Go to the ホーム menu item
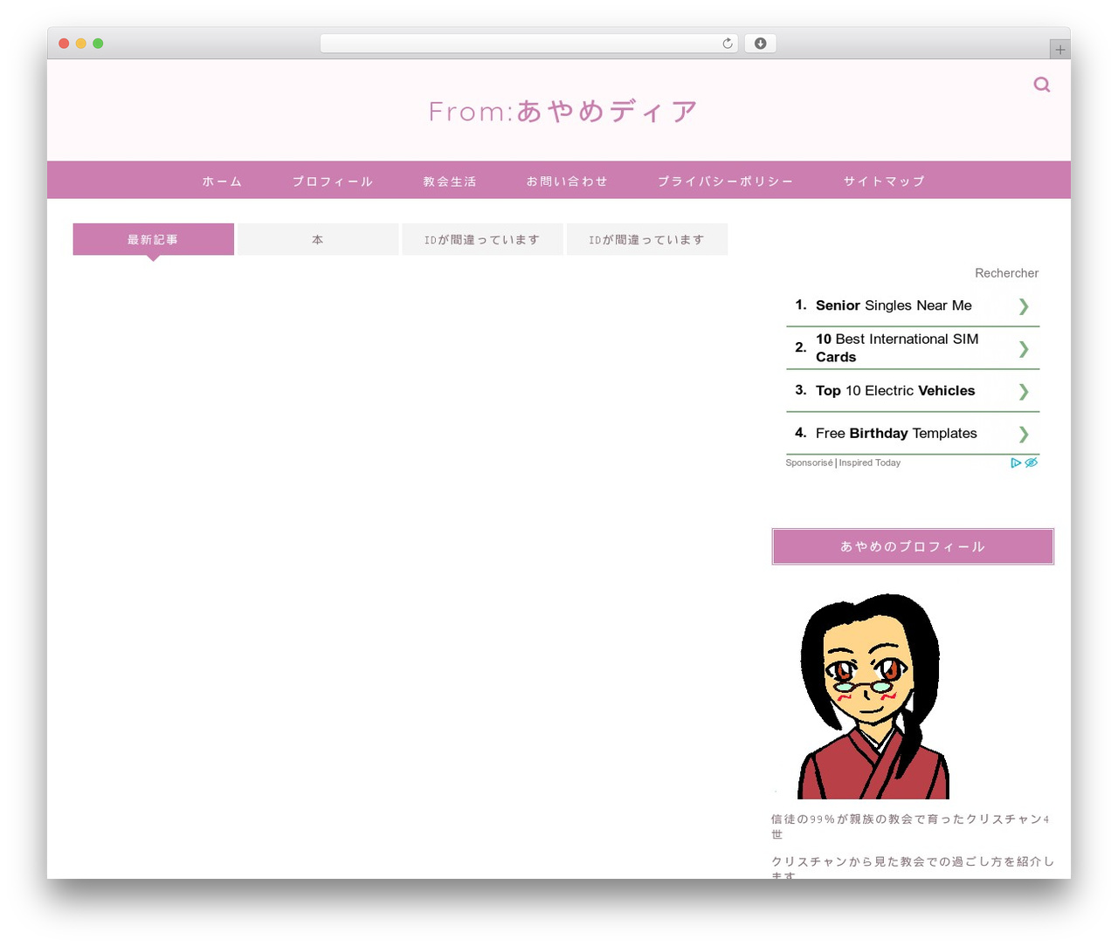This screenshot has height=946, width=1118. tap(222, 182)
